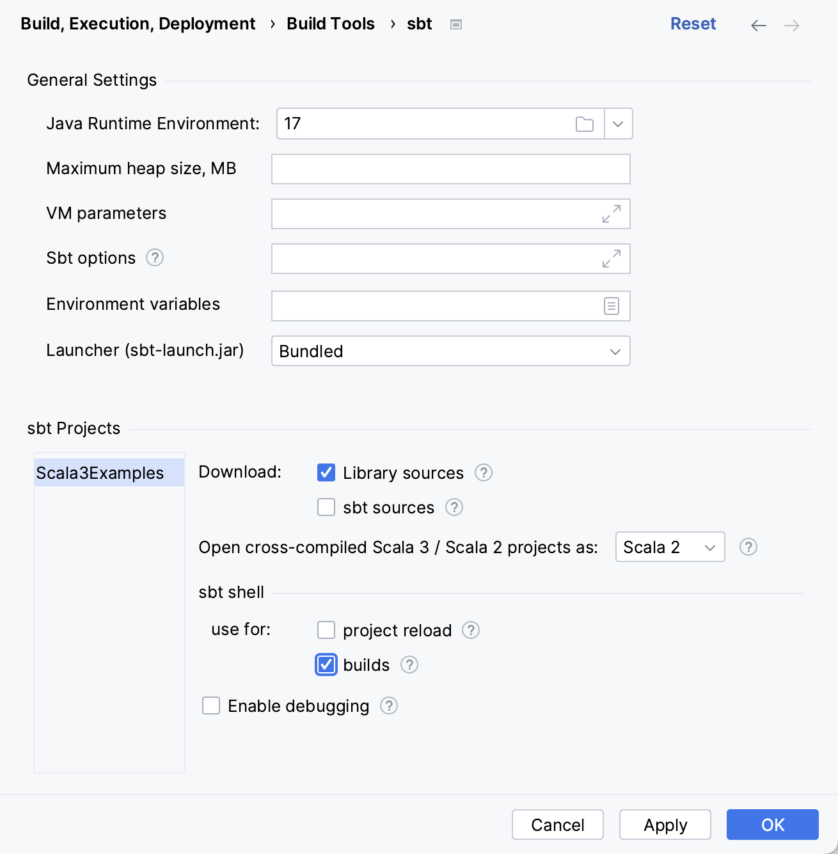The image size is (838, 854).
Task: Show help for Sbt options
Action: pos(155,258)
